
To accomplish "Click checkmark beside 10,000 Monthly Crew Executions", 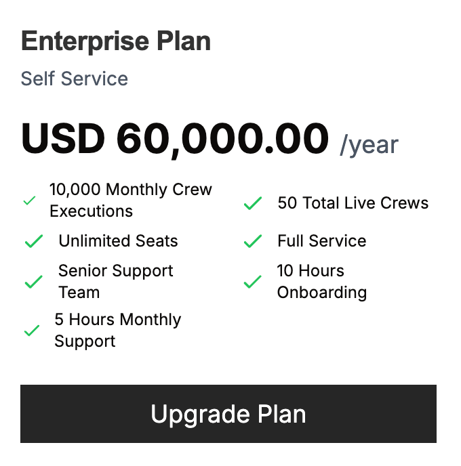I will click(x=29, y=201).
